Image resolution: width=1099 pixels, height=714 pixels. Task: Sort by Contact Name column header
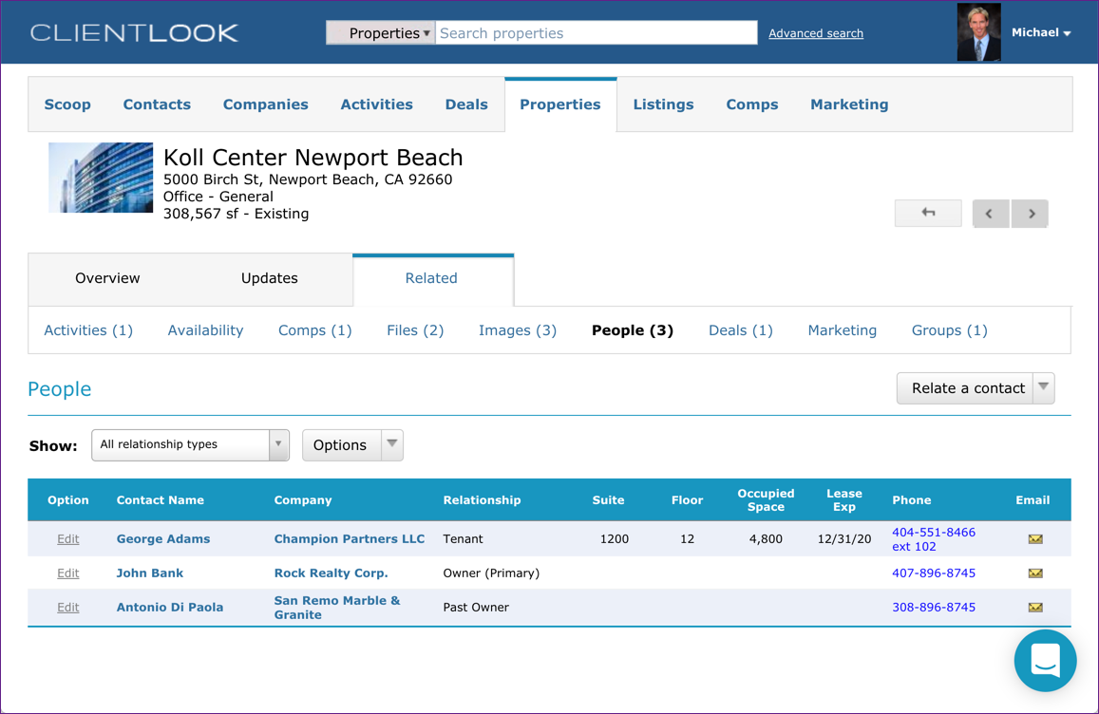[160, 500]
